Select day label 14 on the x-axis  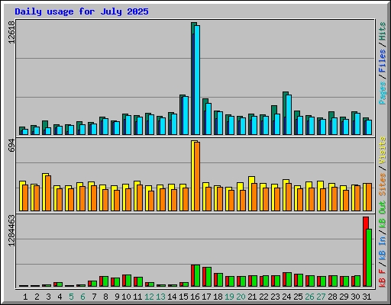tap(172, 297)
